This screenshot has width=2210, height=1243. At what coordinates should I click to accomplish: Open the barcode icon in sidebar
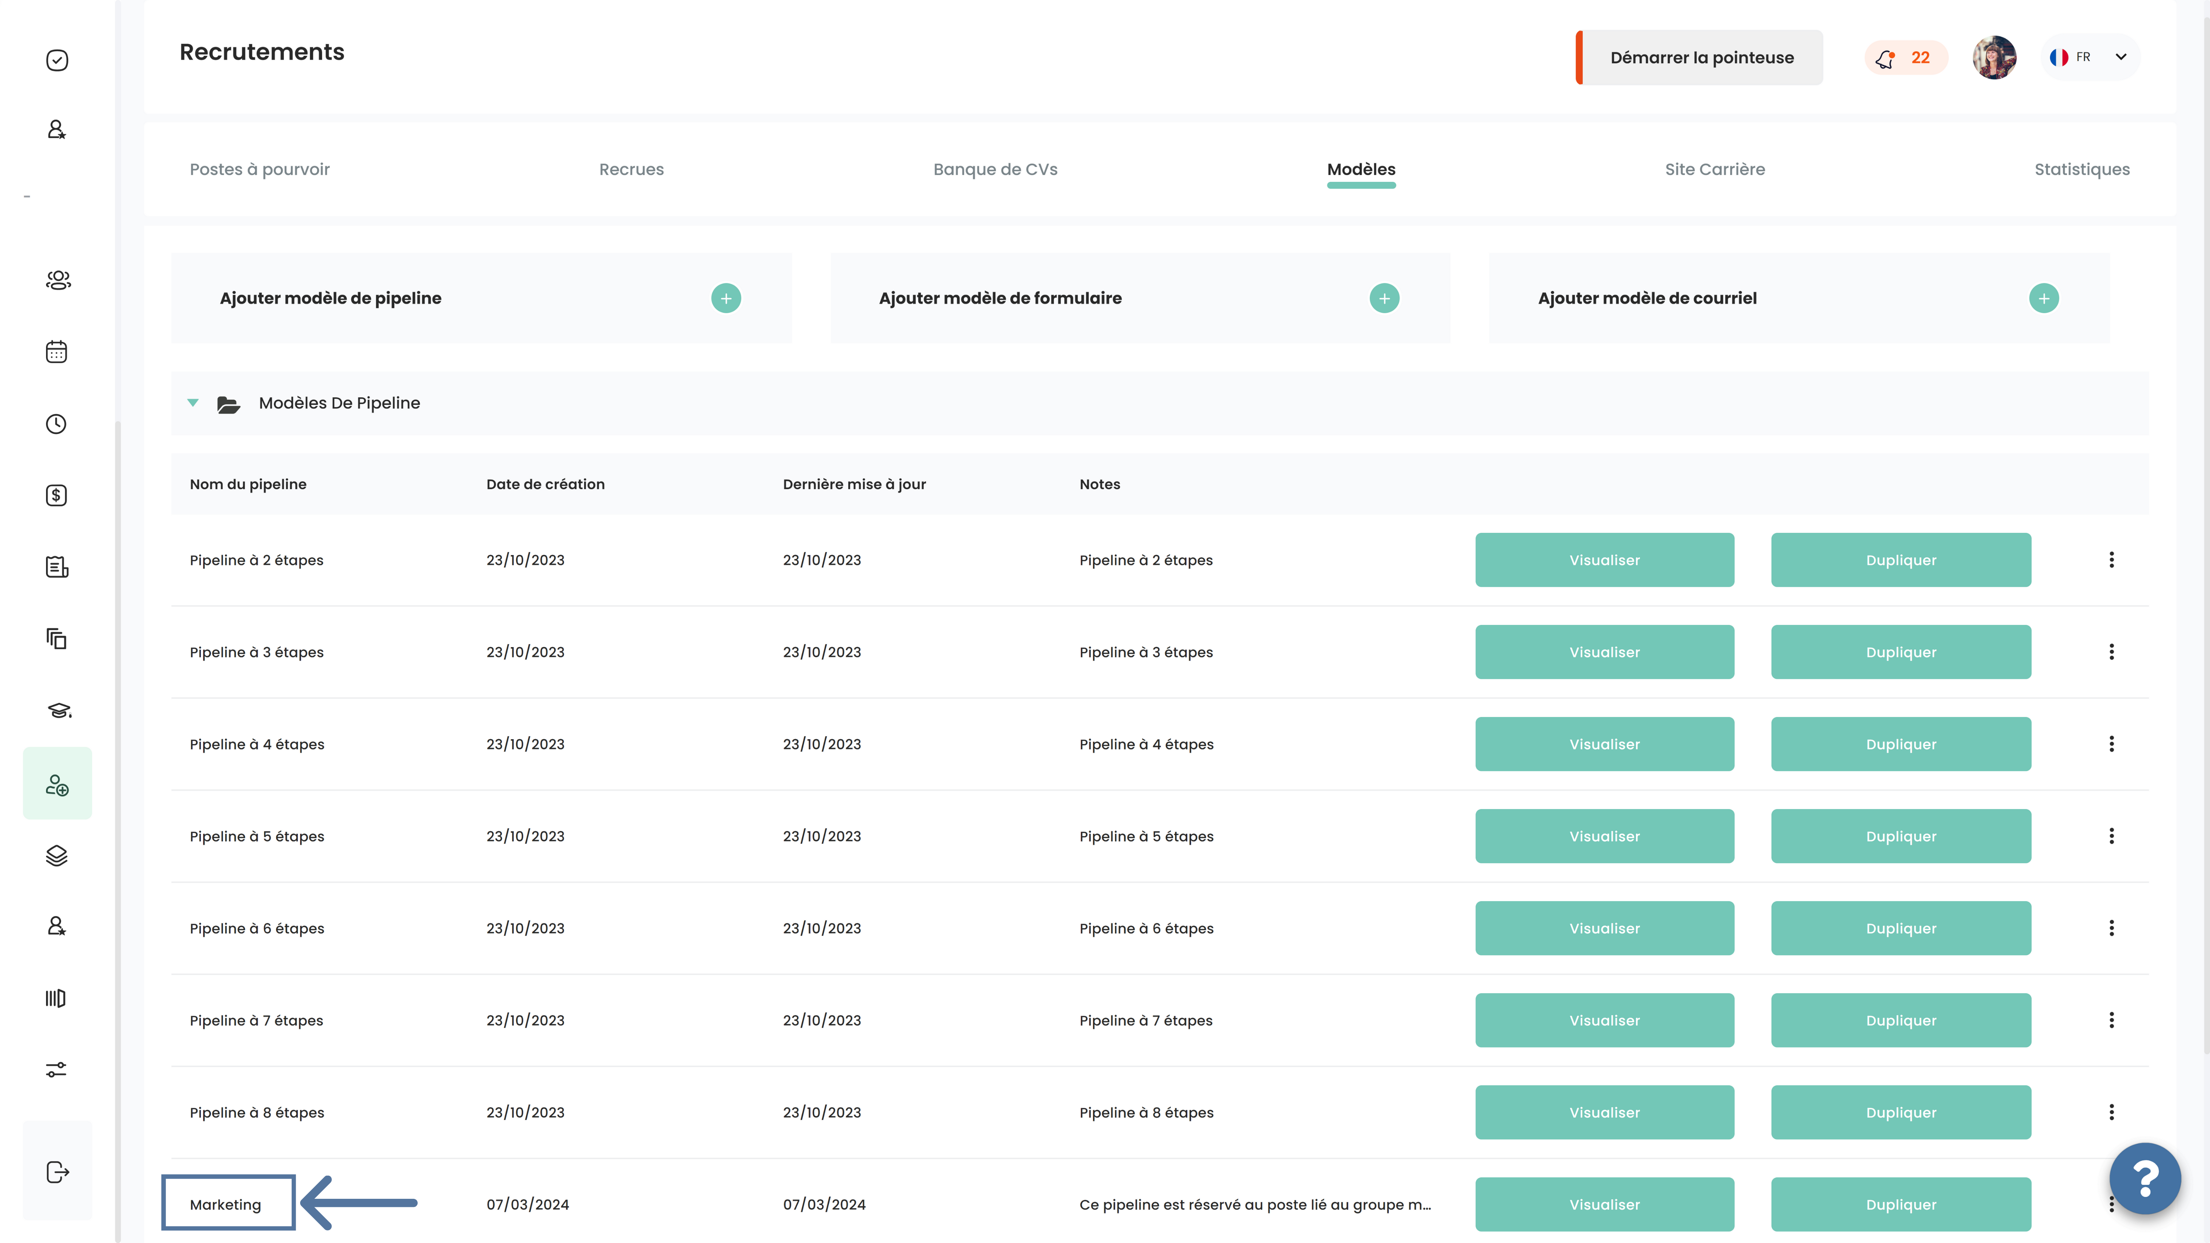(56, 998)
